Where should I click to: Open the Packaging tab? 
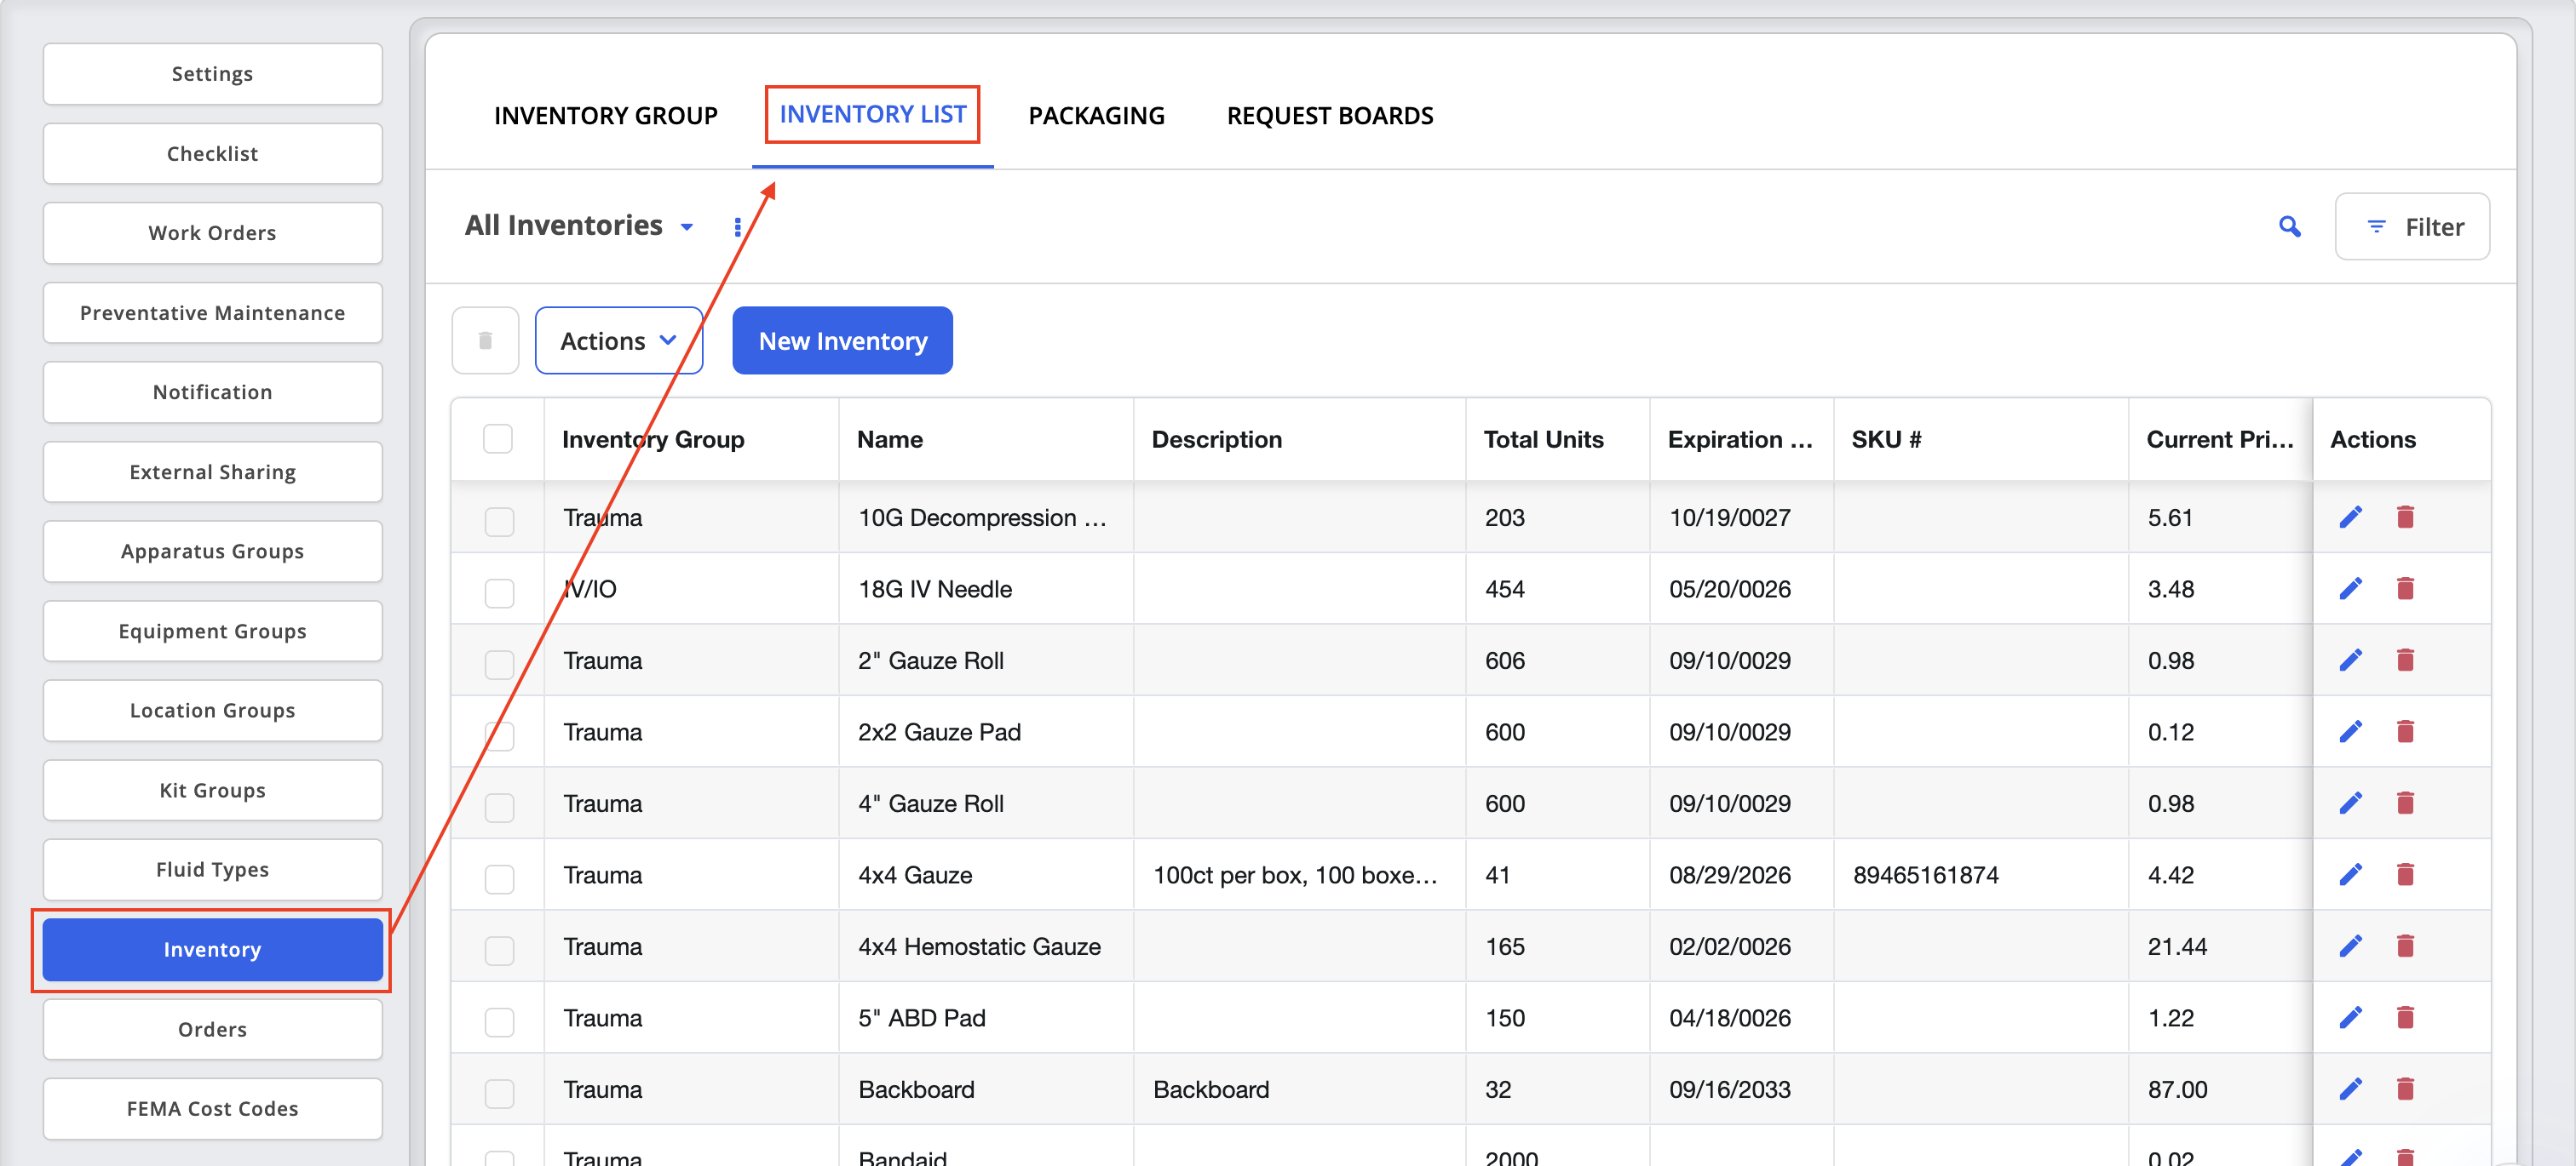point(1096,116)
